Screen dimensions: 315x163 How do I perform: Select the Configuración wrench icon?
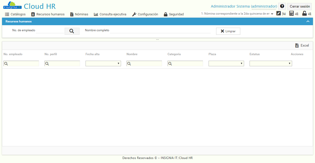tap(134, 14)
